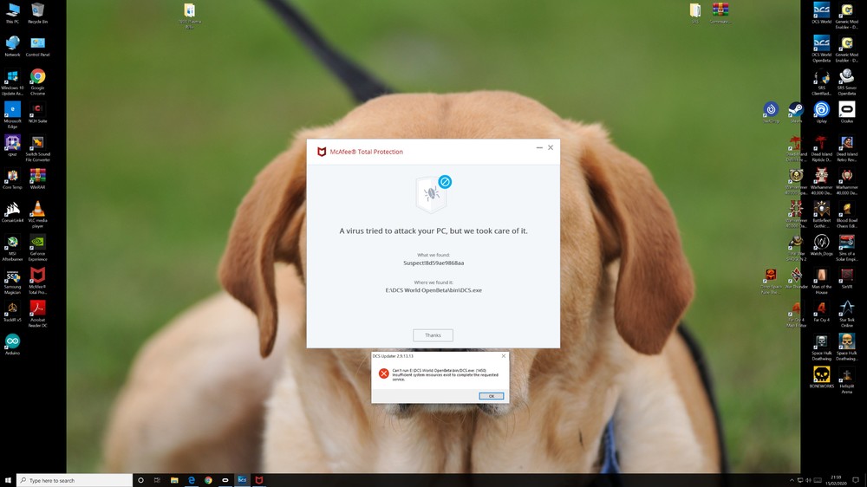Viewport: 867px width, 487px height.
Task: Select the TrackIR v5 desktop icon
Action: click(x=12, y=312)
